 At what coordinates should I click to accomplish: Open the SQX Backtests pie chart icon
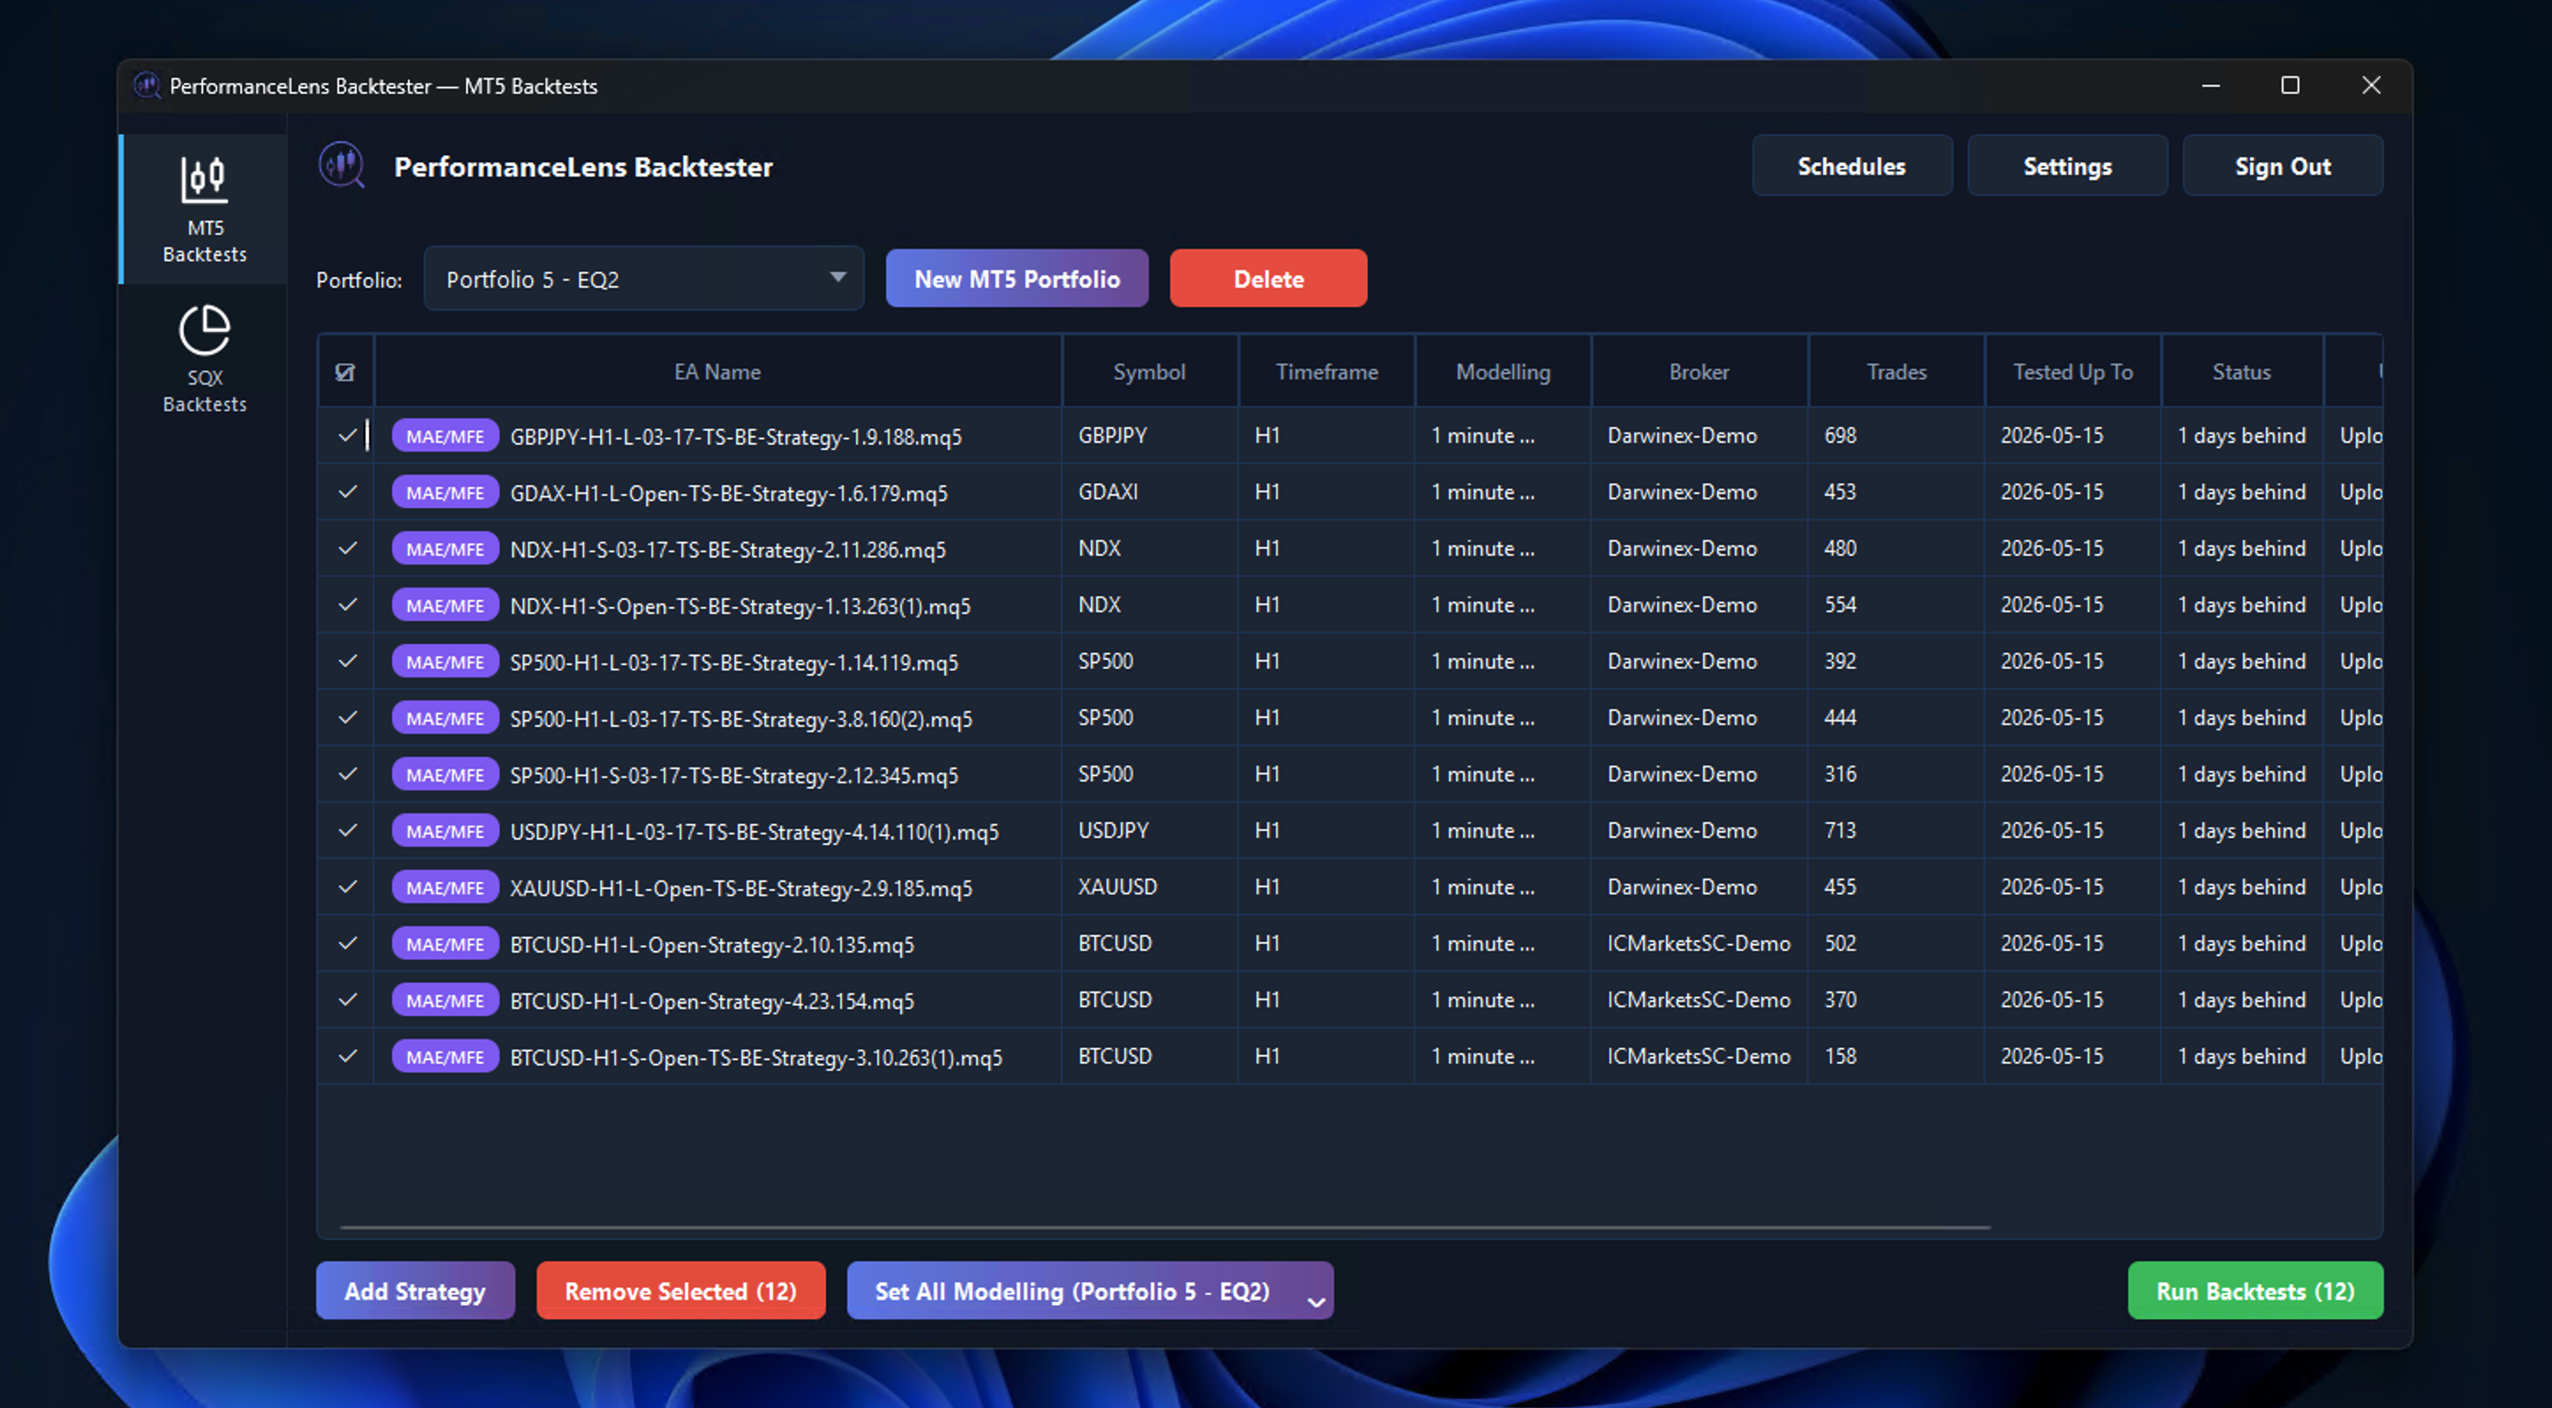tap(204, 330)
